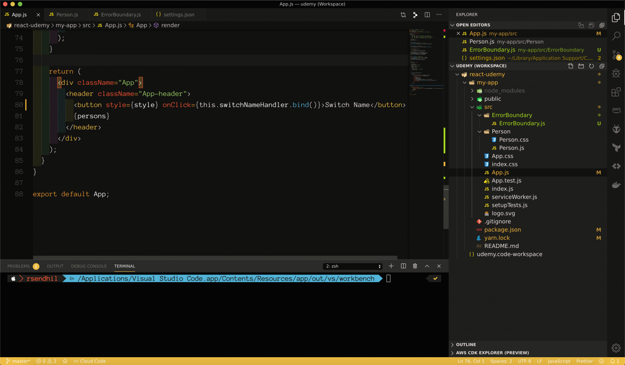Switch to the DEBUG CONSOLE tab
The image size is (625, 365).
[x=89, y=266]
